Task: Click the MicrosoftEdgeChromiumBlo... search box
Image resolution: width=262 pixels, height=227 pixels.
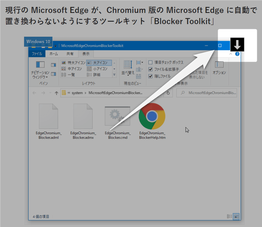Action: (207, 93)
